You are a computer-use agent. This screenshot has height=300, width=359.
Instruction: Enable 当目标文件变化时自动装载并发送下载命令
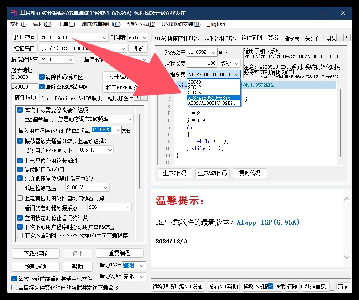[x=14, y=287]
